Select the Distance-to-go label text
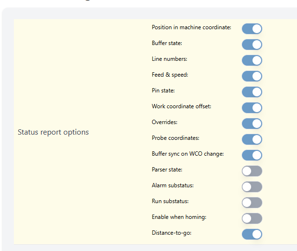 tap(170, 233)
